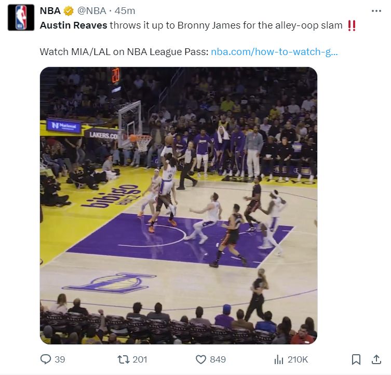Viewport: 391px width, 375px height.
Task: Reply to the NBA tweet
Action: pyautogui.click(x=46, y=359)
